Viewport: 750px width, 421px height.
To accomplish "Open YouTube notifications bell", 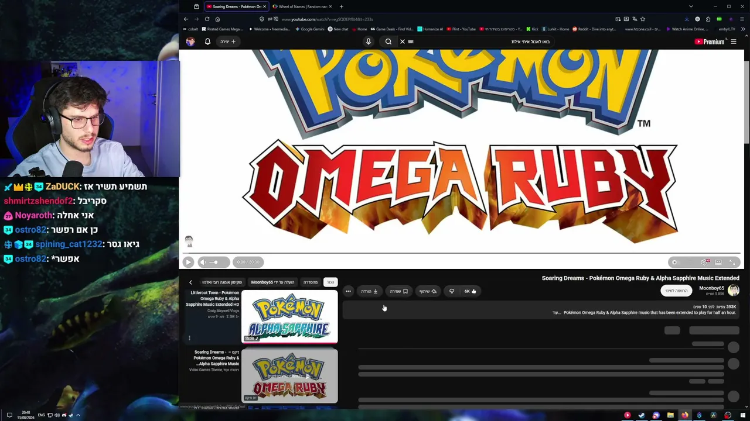I will [207, 42].
